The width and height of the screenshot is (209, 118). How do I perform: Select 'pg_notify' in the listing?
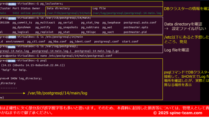pyautogui.click(x=43, y=27)
